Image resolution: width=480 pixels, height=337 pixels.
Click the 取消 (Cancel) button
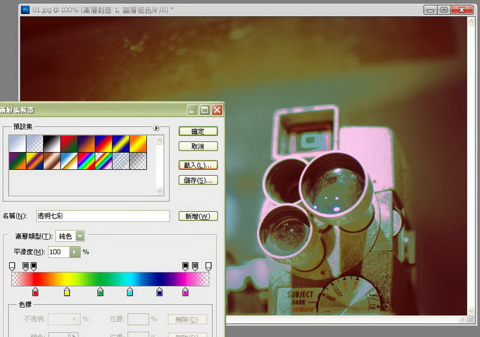click(198, 146)
